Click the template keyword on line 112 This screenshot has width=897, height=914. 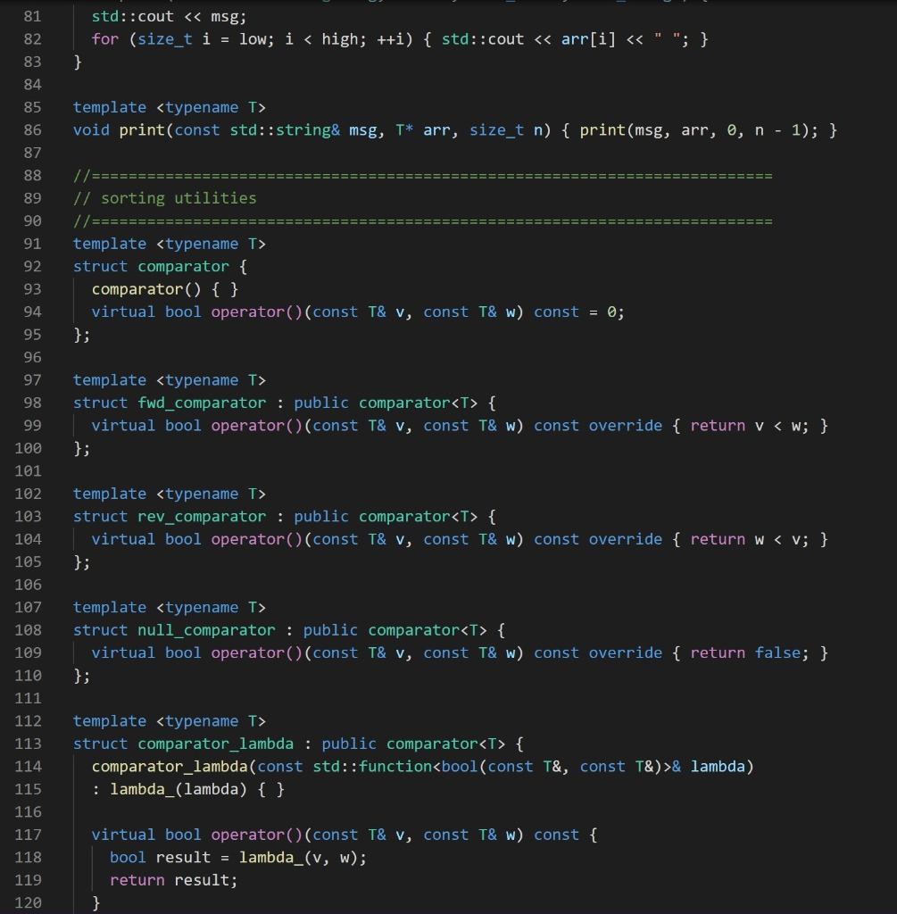point(110,720)
